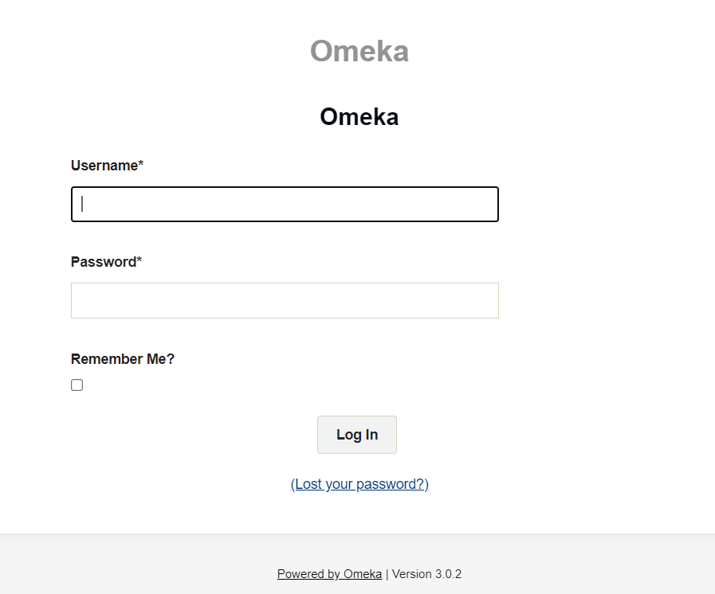Tick the Remember Me checkbox
This screenshot has height=594, width=715.
coord(77,385)
